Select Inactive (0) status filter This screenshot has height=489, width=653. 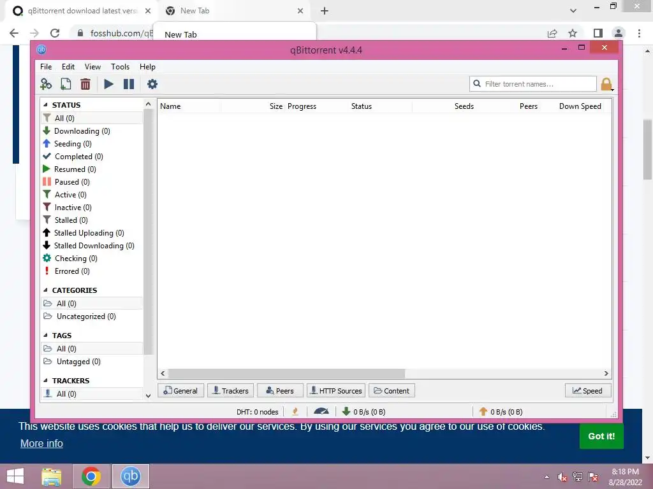73,208
